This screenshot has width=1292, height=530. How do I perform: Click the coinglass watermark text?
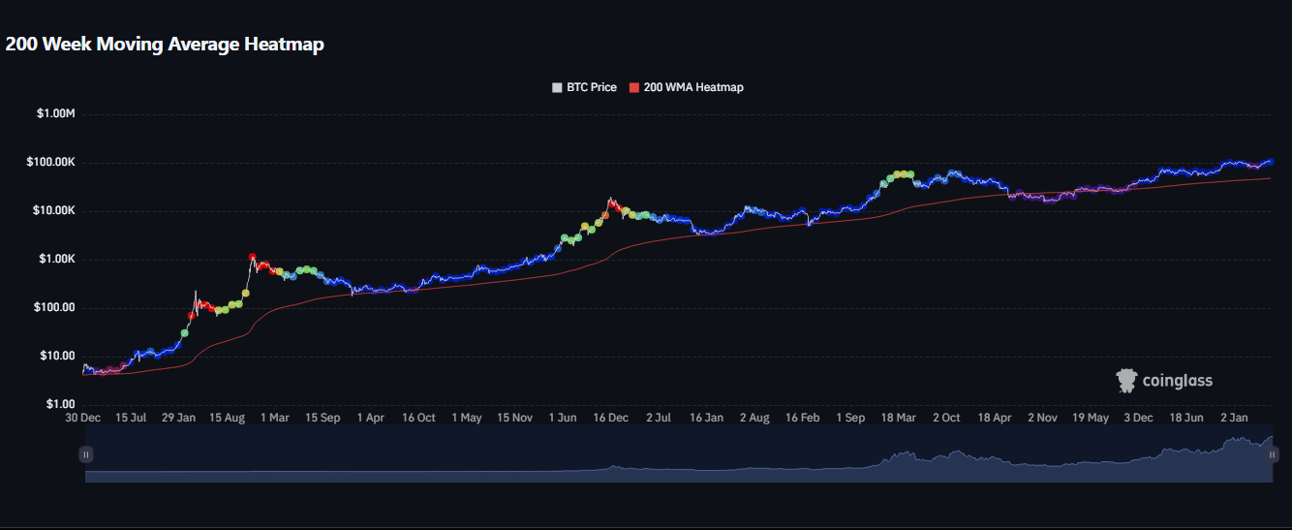(1177, 381)
